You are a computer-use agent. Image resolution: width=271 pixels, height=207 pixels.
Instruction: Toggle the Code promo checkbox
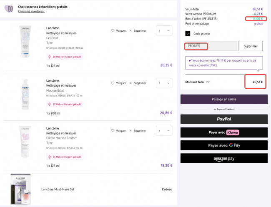click(188, 33)
